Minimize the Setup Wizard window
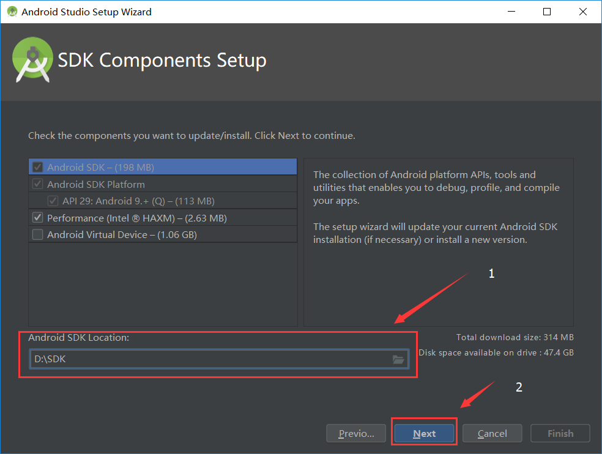 pos(511,12)
